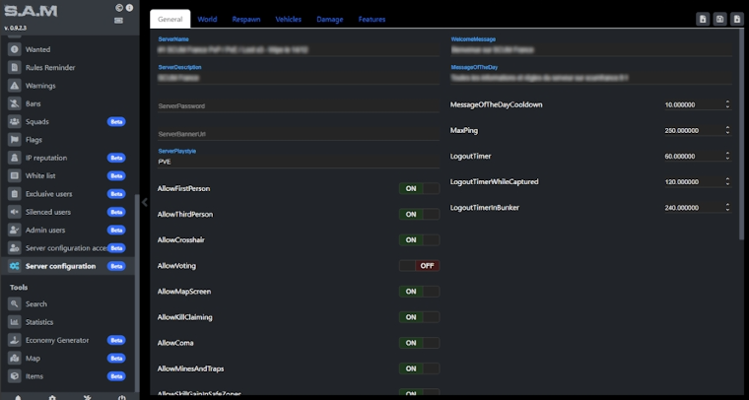Screen dimensions: 749x400
Task: Click the file-with-down-arrow icon at top right
Action: [703, 19]
